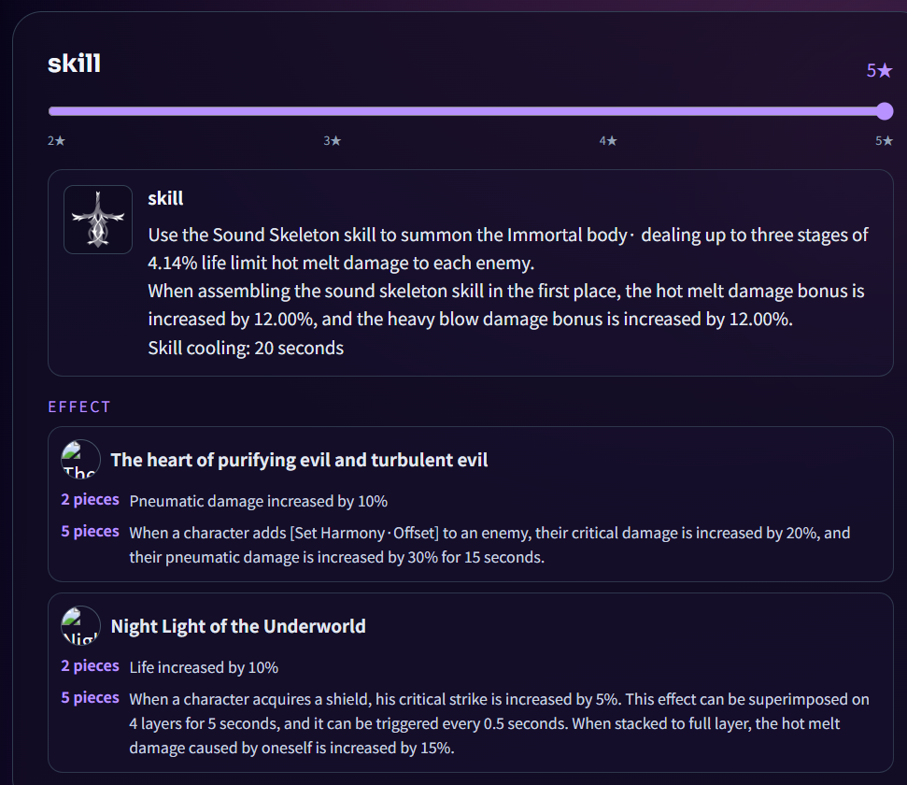Click the purifying evil set icon
907x785 pixels.
coord(81,459)
